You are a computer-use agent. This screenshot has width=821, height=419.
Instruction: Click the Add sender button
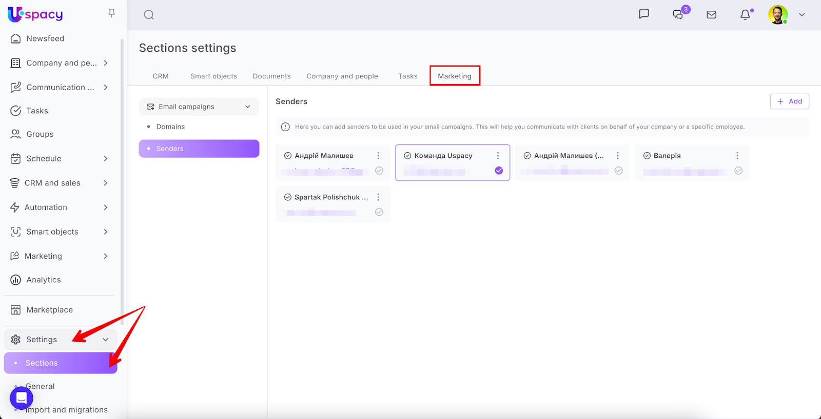[789, 101]
